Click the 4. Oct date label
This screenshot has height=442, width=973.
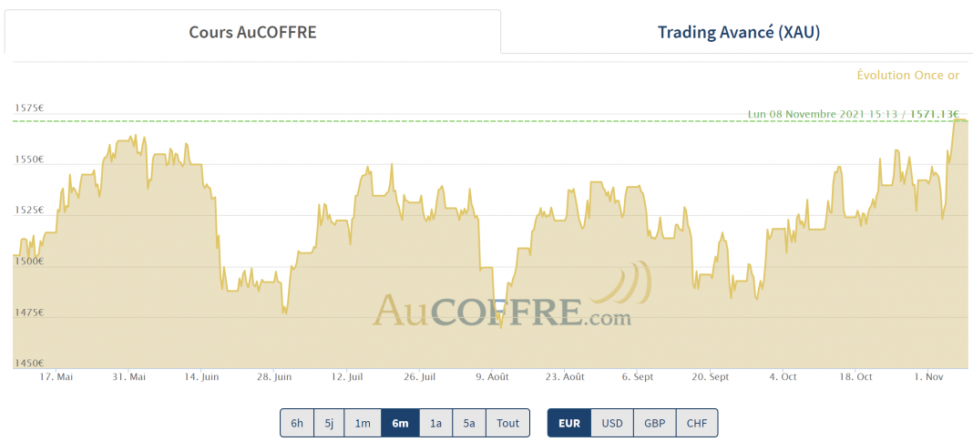[x=784, y=376]
